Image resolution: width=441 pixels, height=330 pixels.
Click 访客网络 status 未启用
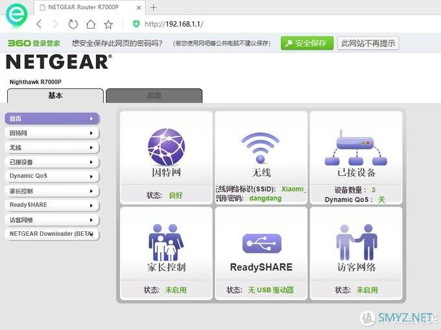[367, 290]
